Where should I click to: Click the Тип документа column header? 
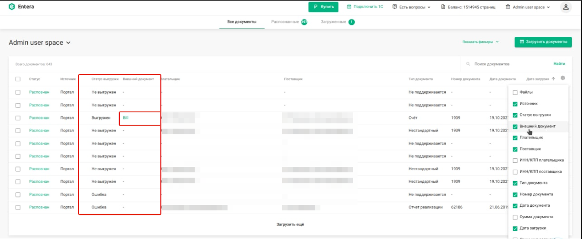420,79
